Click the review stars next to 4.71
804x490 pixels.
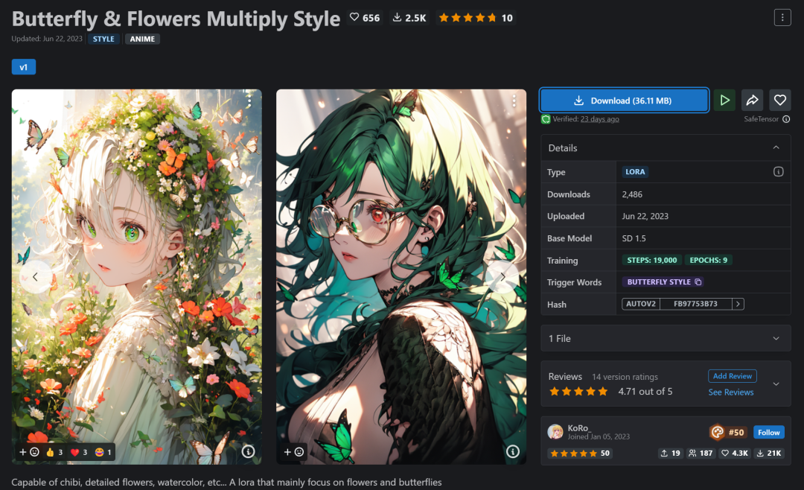[578, 392]
